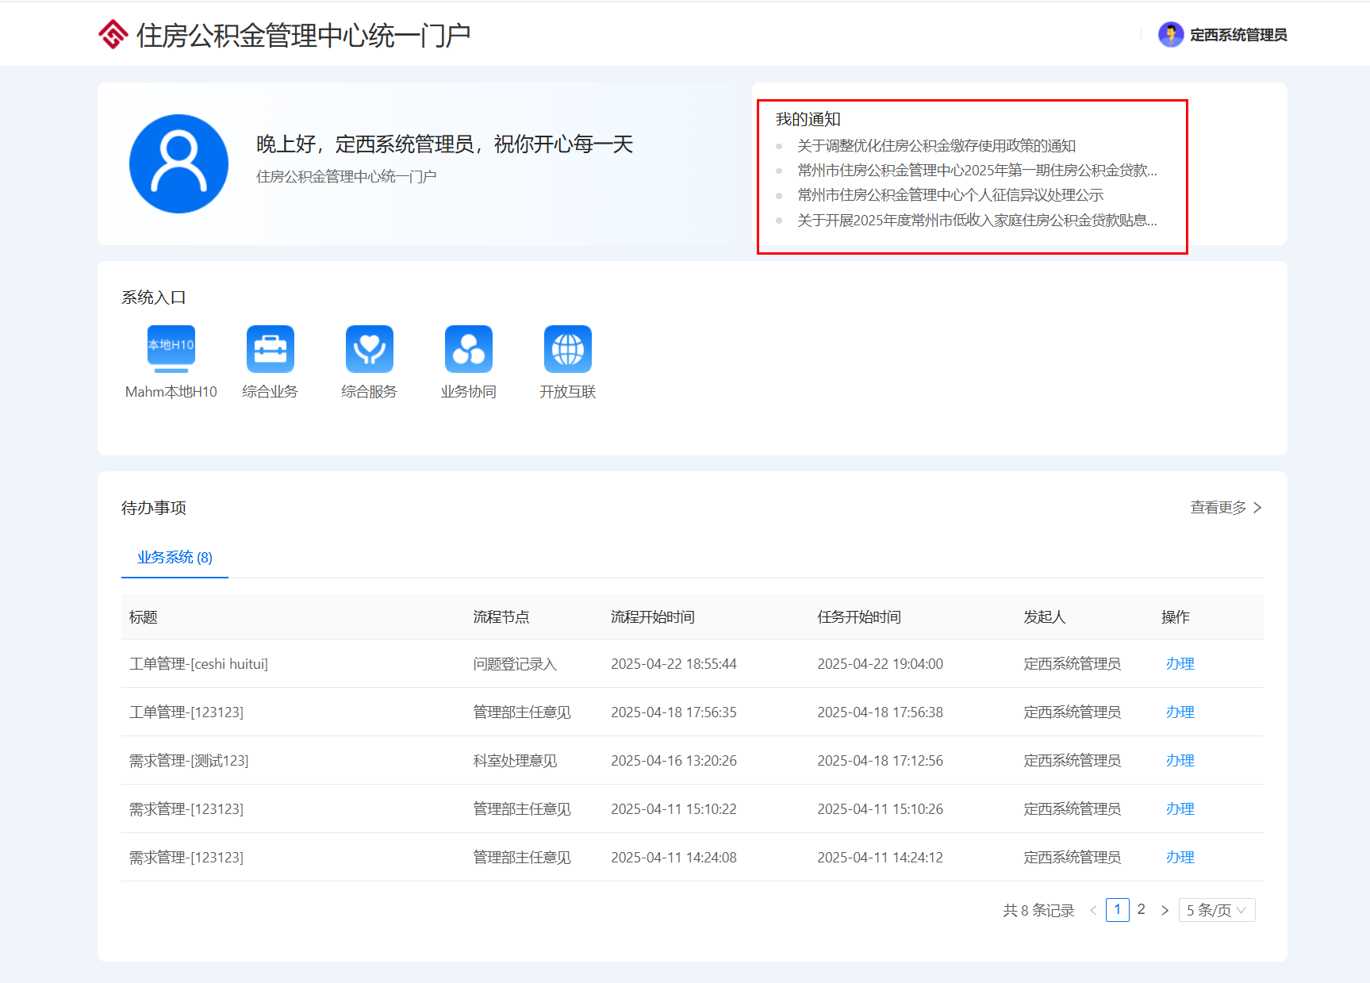This screenshot has width=1370, height=983.
Task: Click 办理 for 工单管理-[ceshi huitui] row
Action: (x=1180, y=664)
